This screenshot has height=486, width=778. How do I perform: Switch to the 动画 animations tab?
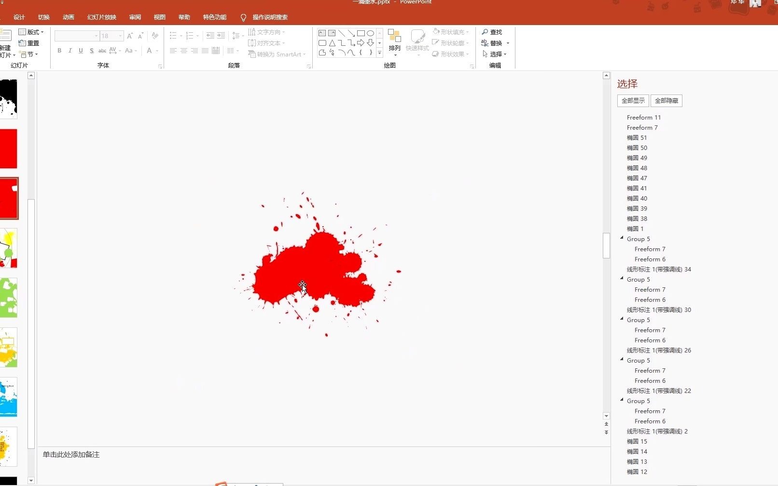coord(69,17)
